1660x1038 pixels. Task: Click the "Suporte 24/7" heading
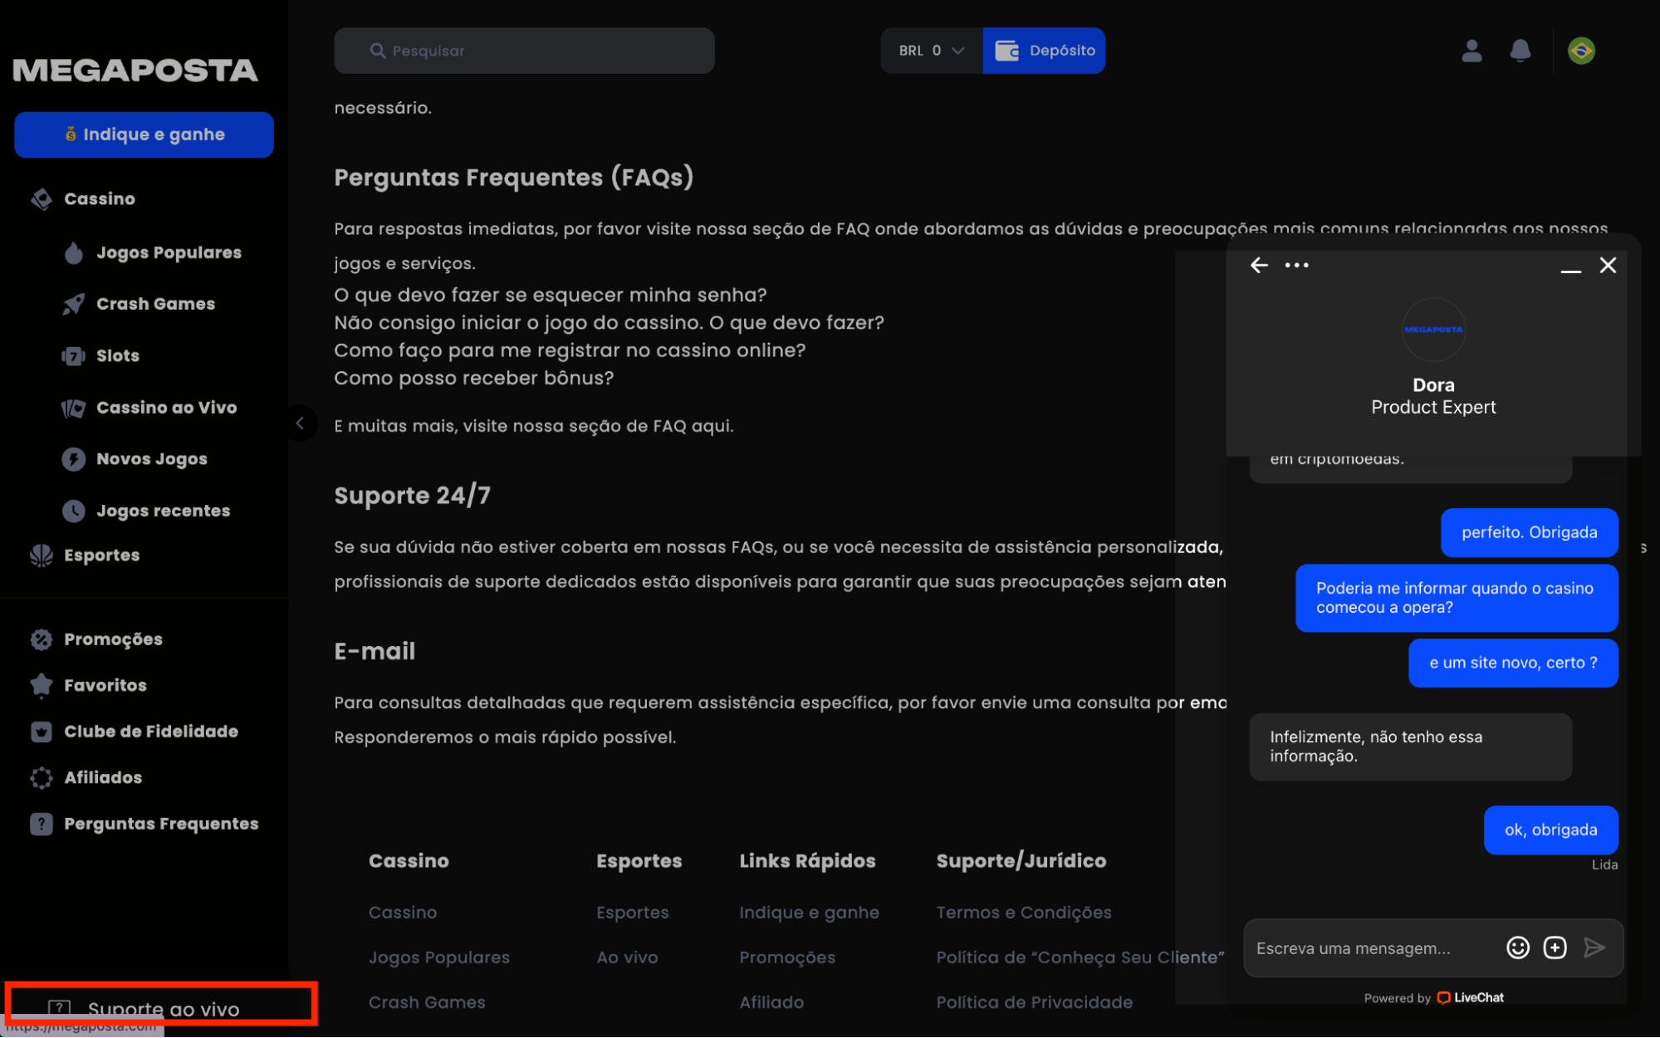[412, 496]
